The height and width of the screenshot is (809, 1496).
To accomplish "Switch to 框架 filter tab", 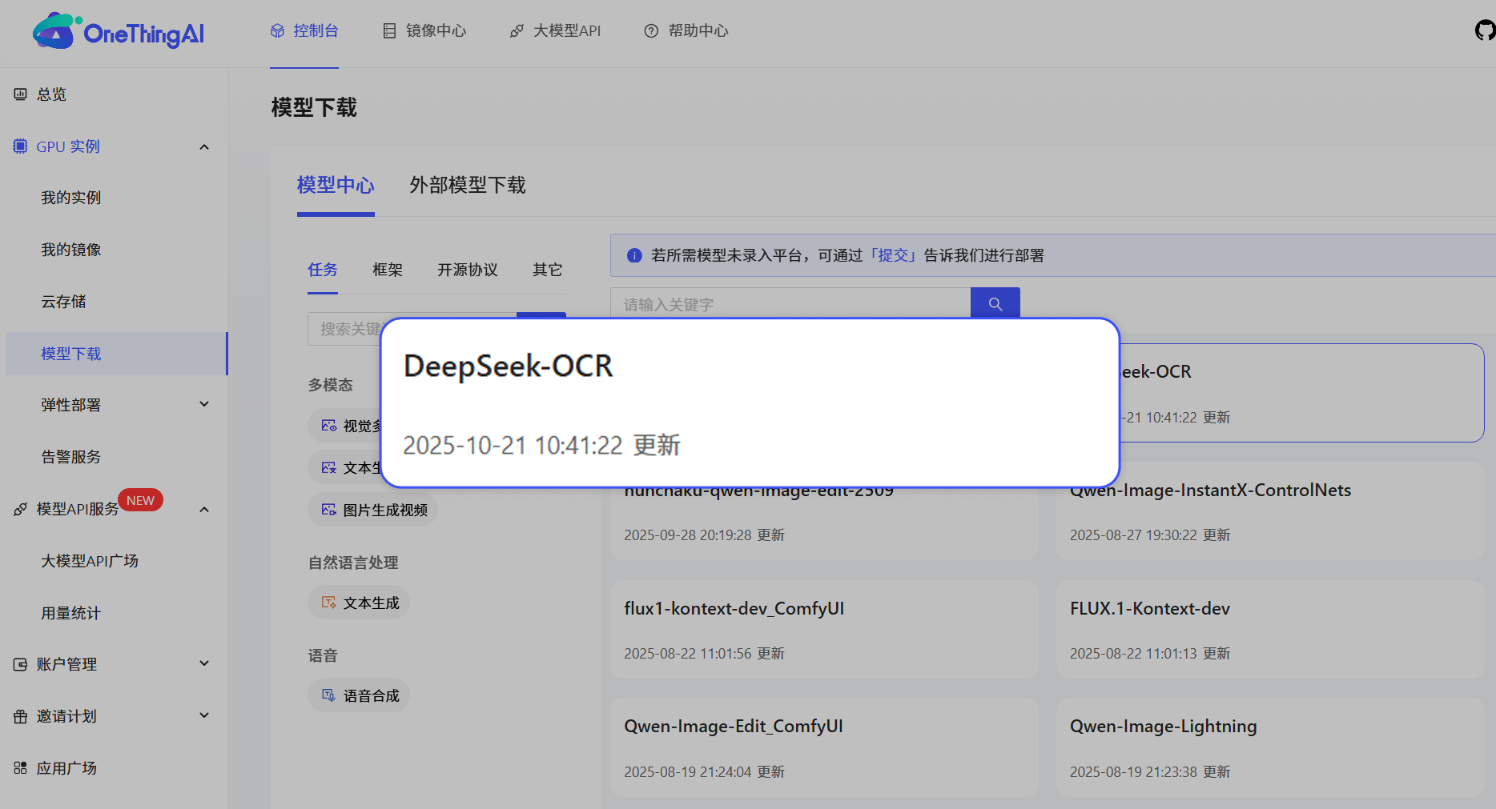I will coord(388,270).
